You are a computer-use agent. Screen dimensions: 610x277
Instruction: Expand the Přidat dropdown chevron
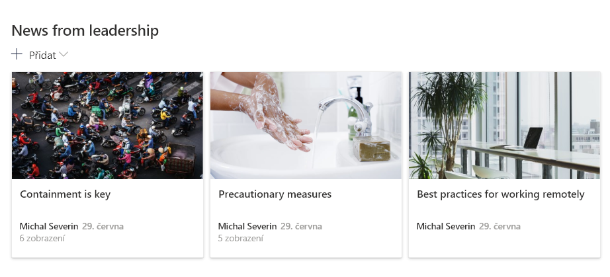coord(64,55)
